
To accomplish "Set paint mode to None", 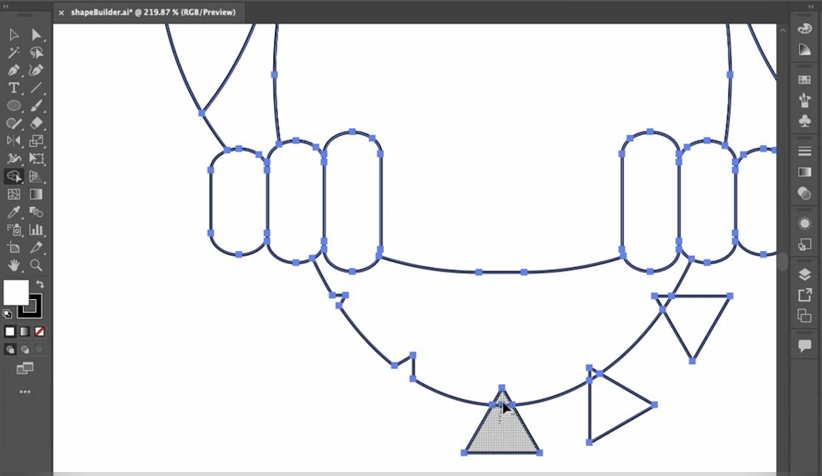I will [39, 332].
